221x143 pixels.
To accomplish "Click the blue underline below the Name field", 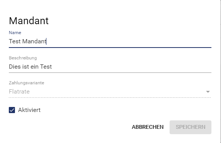I will tap(110, 48).
